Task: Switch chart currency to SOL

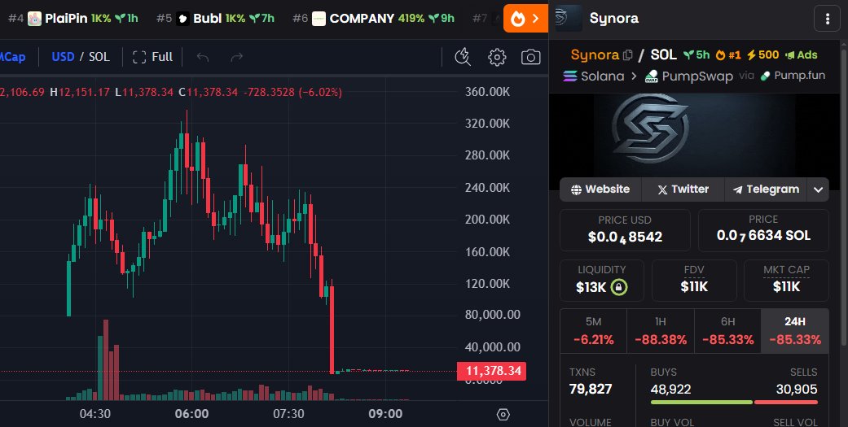Action: (x=99, y=57)
